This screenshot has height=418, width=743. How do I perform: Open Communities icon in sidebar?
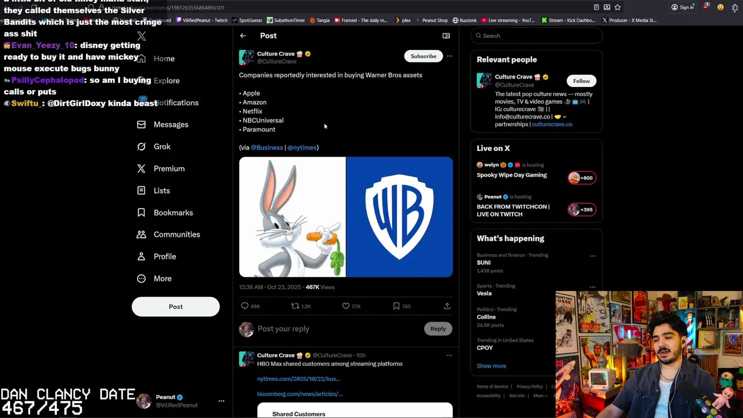click(x=141, y=235)
